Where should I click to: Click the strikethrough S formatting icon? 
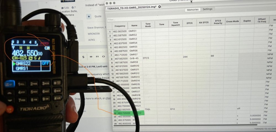tap(83, 57)
